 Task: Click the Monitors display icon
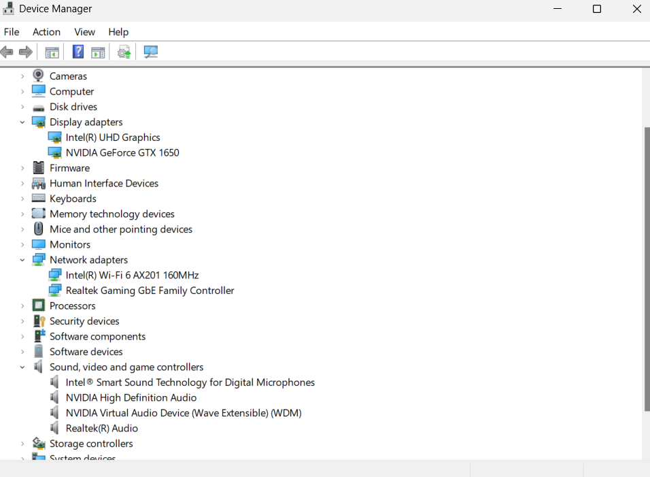pyautogui.click(x=39, y=244)
